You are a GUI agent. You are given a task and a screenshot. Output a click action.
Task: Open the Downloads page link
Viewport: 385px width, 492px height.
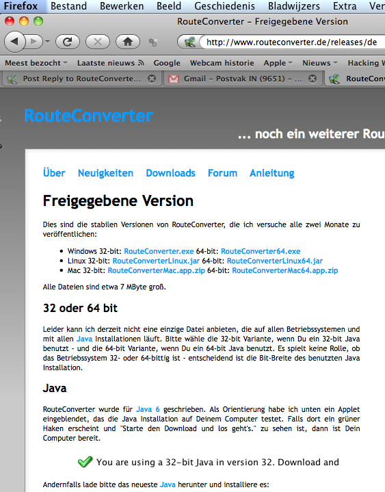coord(170,173)
